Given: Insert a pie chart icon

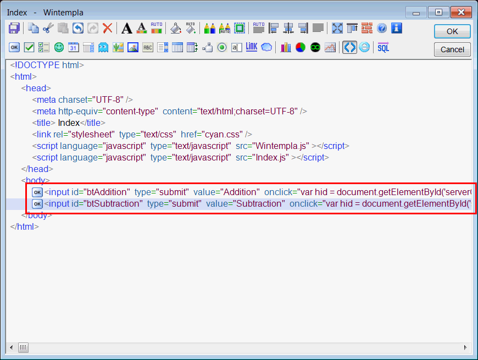Looking at the screenshot, I should point(301,48).
